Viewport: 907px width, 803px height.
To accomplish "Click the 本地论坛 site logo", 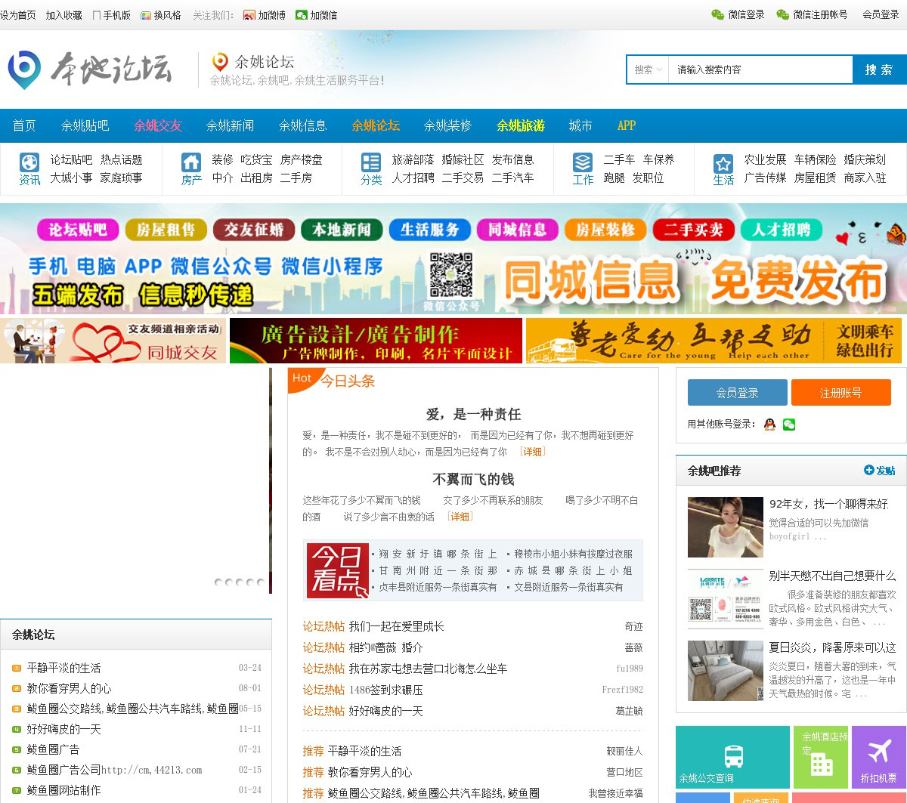I will pyautogui.click(x=90, y=70).
